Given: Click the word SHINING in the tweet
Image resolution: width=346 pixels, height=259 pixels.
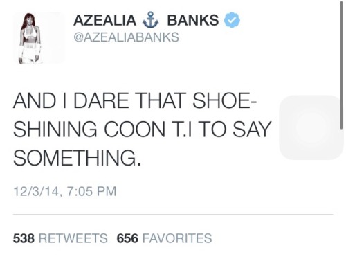Looking at the screenshot, I should click(55, 129).
